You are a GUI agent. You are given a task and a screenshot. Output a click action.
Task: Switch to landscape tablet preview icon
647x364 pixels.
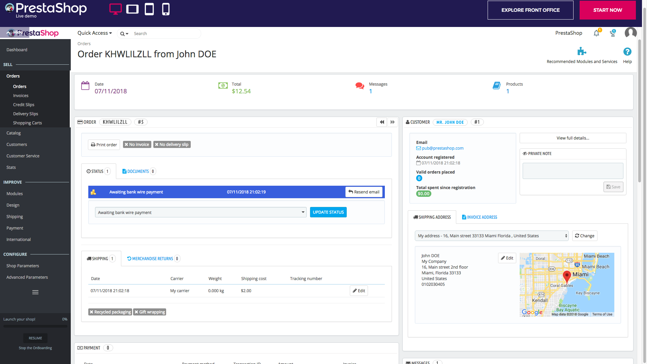coord(132,9)
